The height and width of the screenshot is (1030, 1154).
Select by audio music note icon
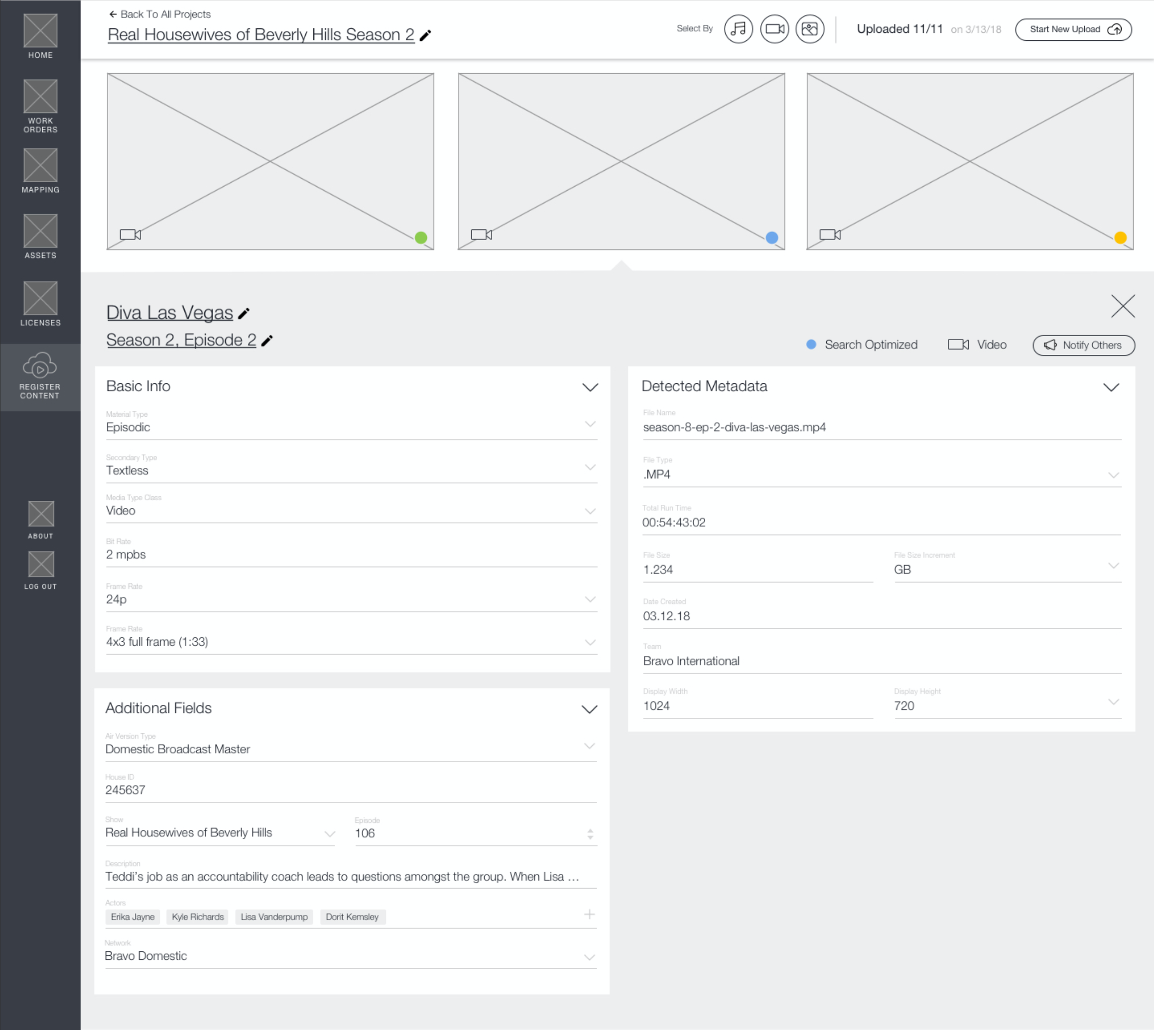pos(739,29)
